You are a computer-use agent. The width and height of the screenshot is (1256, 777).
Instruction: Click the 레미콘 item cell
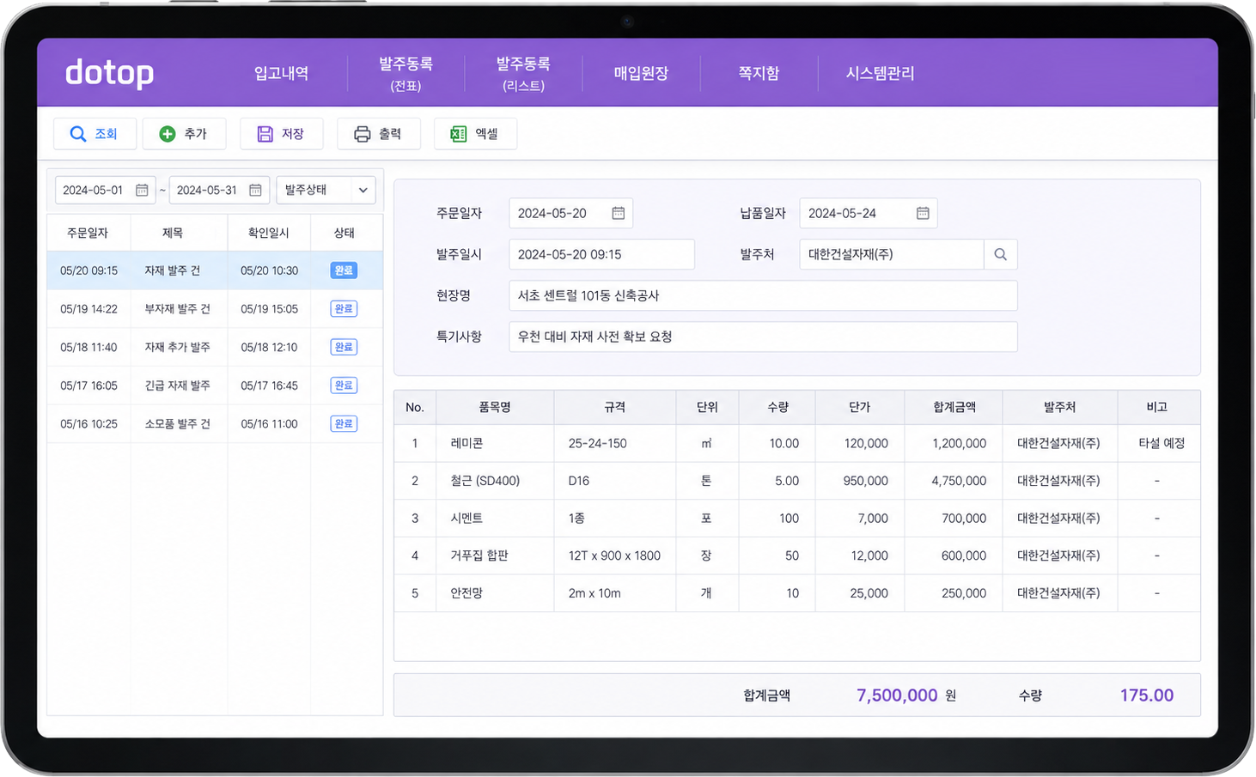[495, 444]
